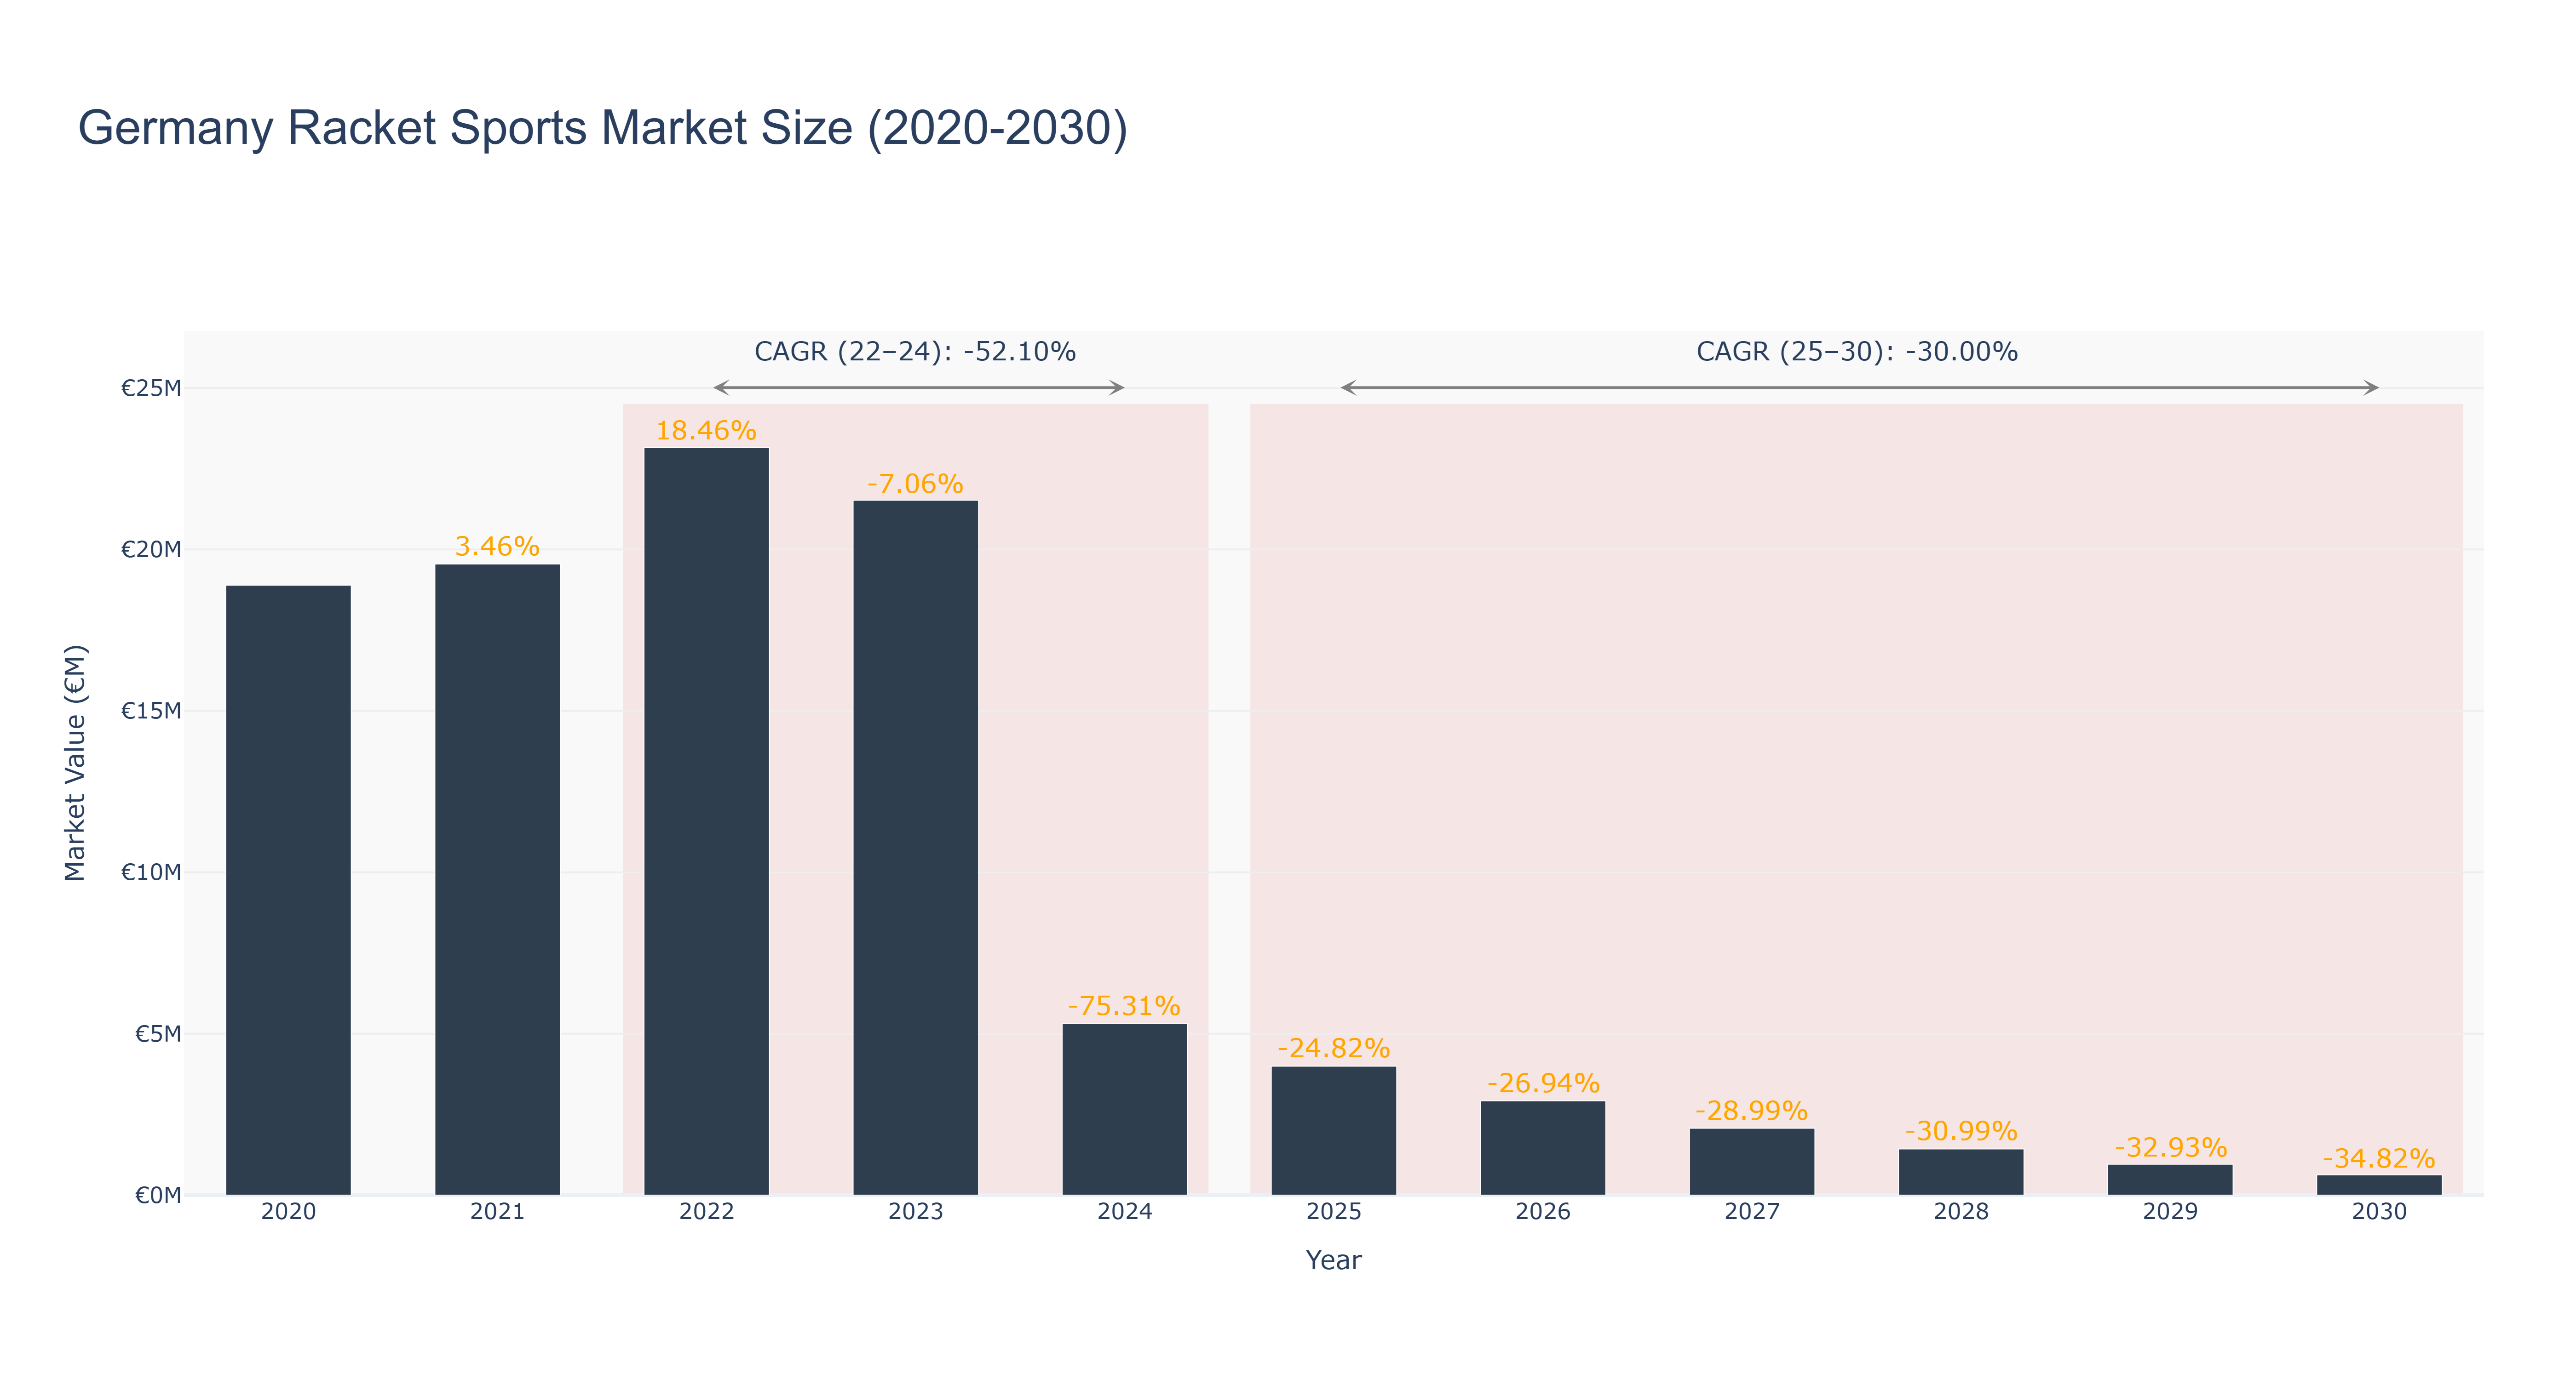2576x1379 pixels.
Task: Click the 2021 x-axis tick label
Action: pyautogui.click(x=497, y=1212)
